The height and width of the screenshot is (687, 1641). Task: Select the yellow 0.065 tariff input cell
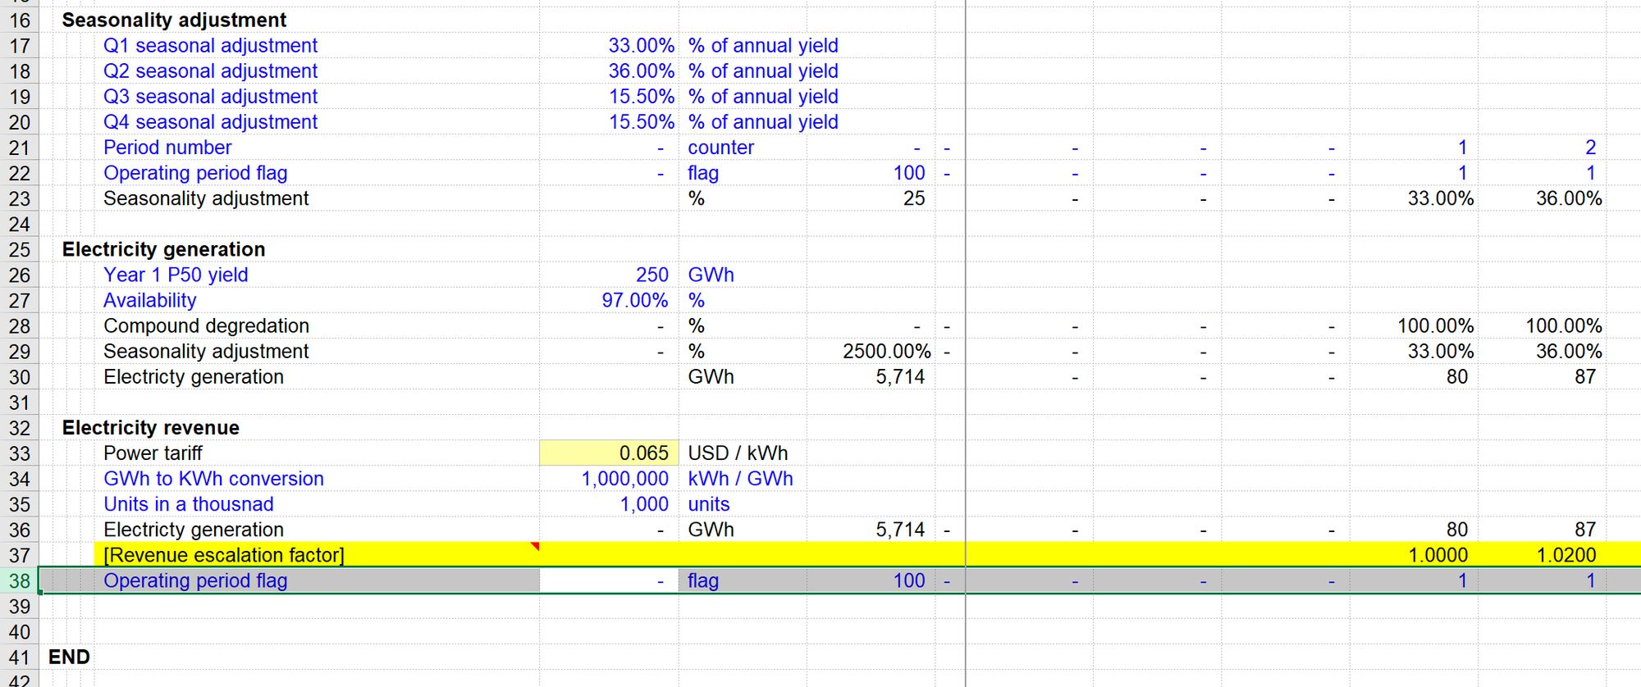pyautogui.click(x=609, y=453)
